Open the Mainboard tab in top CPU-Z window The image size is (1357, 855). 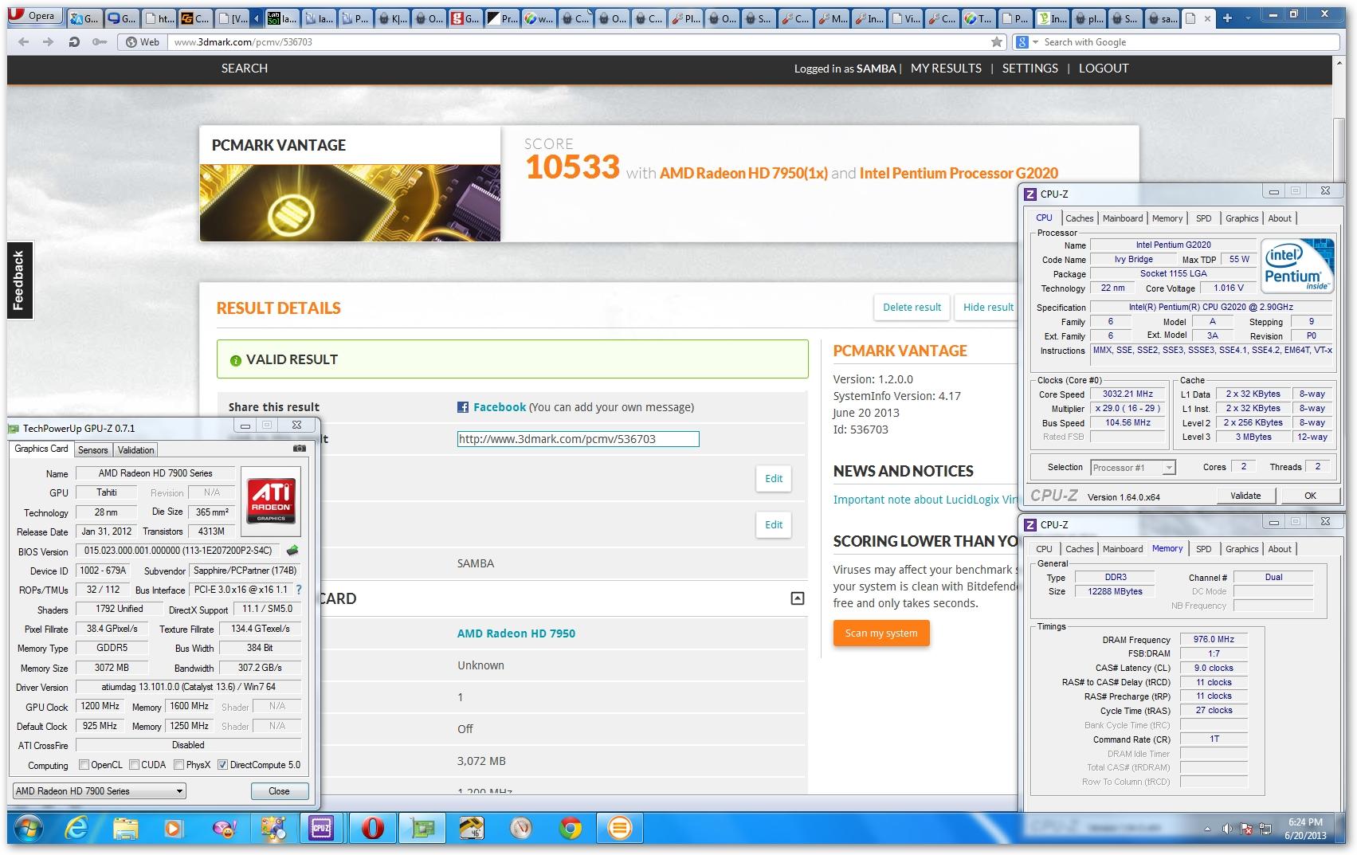tap(1123, 218)
